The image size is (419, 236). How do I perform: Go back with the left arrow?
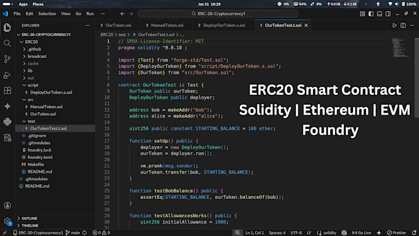pyautogui.click(x=123, y=14)
